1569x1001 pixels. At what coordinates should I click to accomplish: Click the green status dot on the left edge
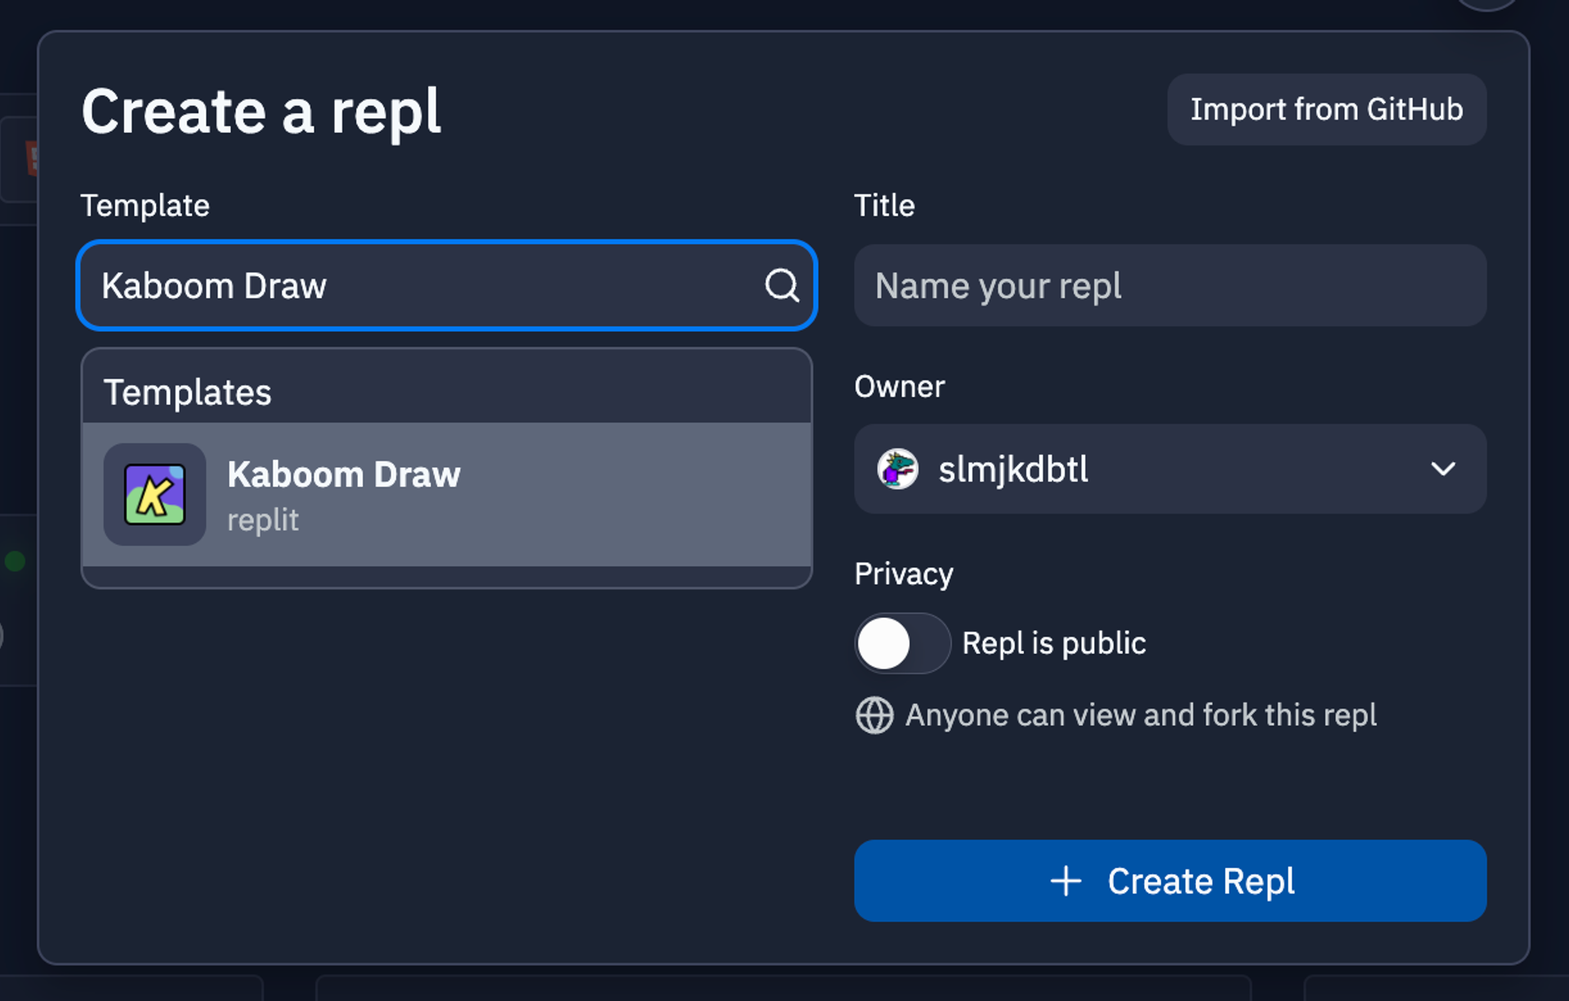[13, 561]
